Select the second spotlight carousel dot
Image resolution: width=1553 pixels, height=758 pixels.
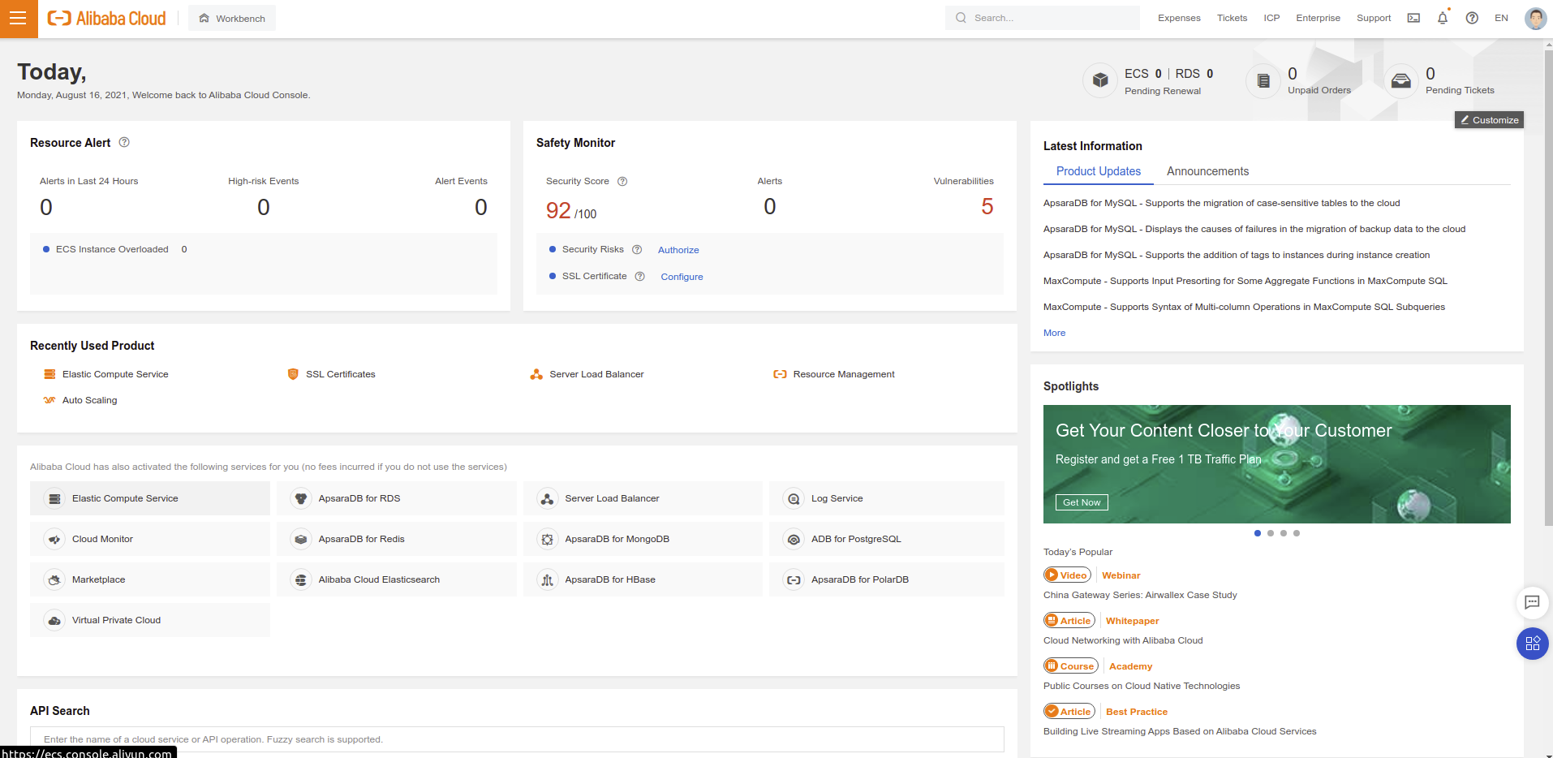pyautogui.click(x=1271, y=533)
